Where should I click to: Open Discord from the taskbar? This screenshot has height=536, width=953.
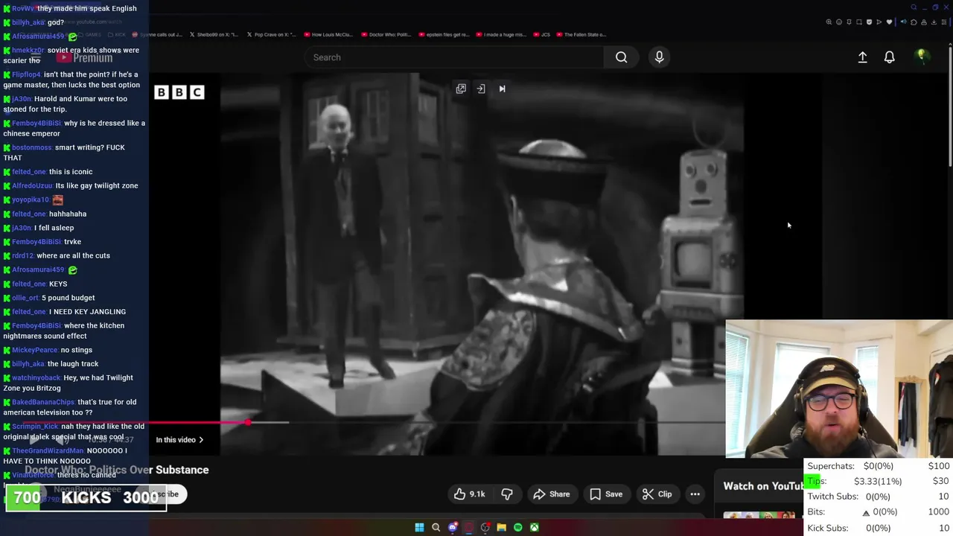point(452,528)
